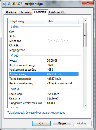Click the scroll down arrow of the list
This screenshot has height=130, width=96.
(x=85, y=105)
